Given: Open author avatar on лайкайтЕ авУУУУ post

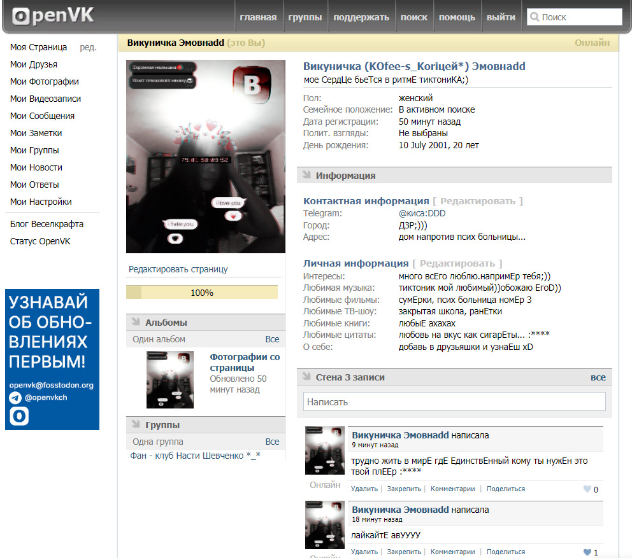Looking at the screenshot, I should pyautogui.click(x=325, y=525).
